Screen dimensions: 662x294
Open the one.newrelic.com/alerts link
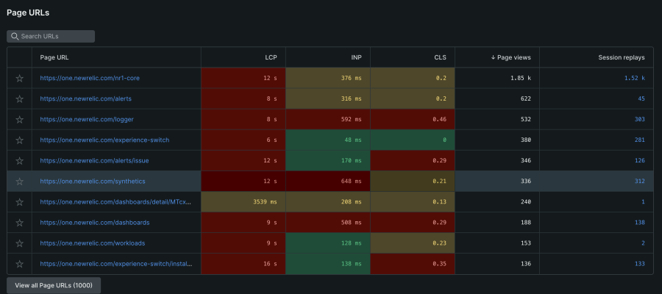tap(86, 98)
